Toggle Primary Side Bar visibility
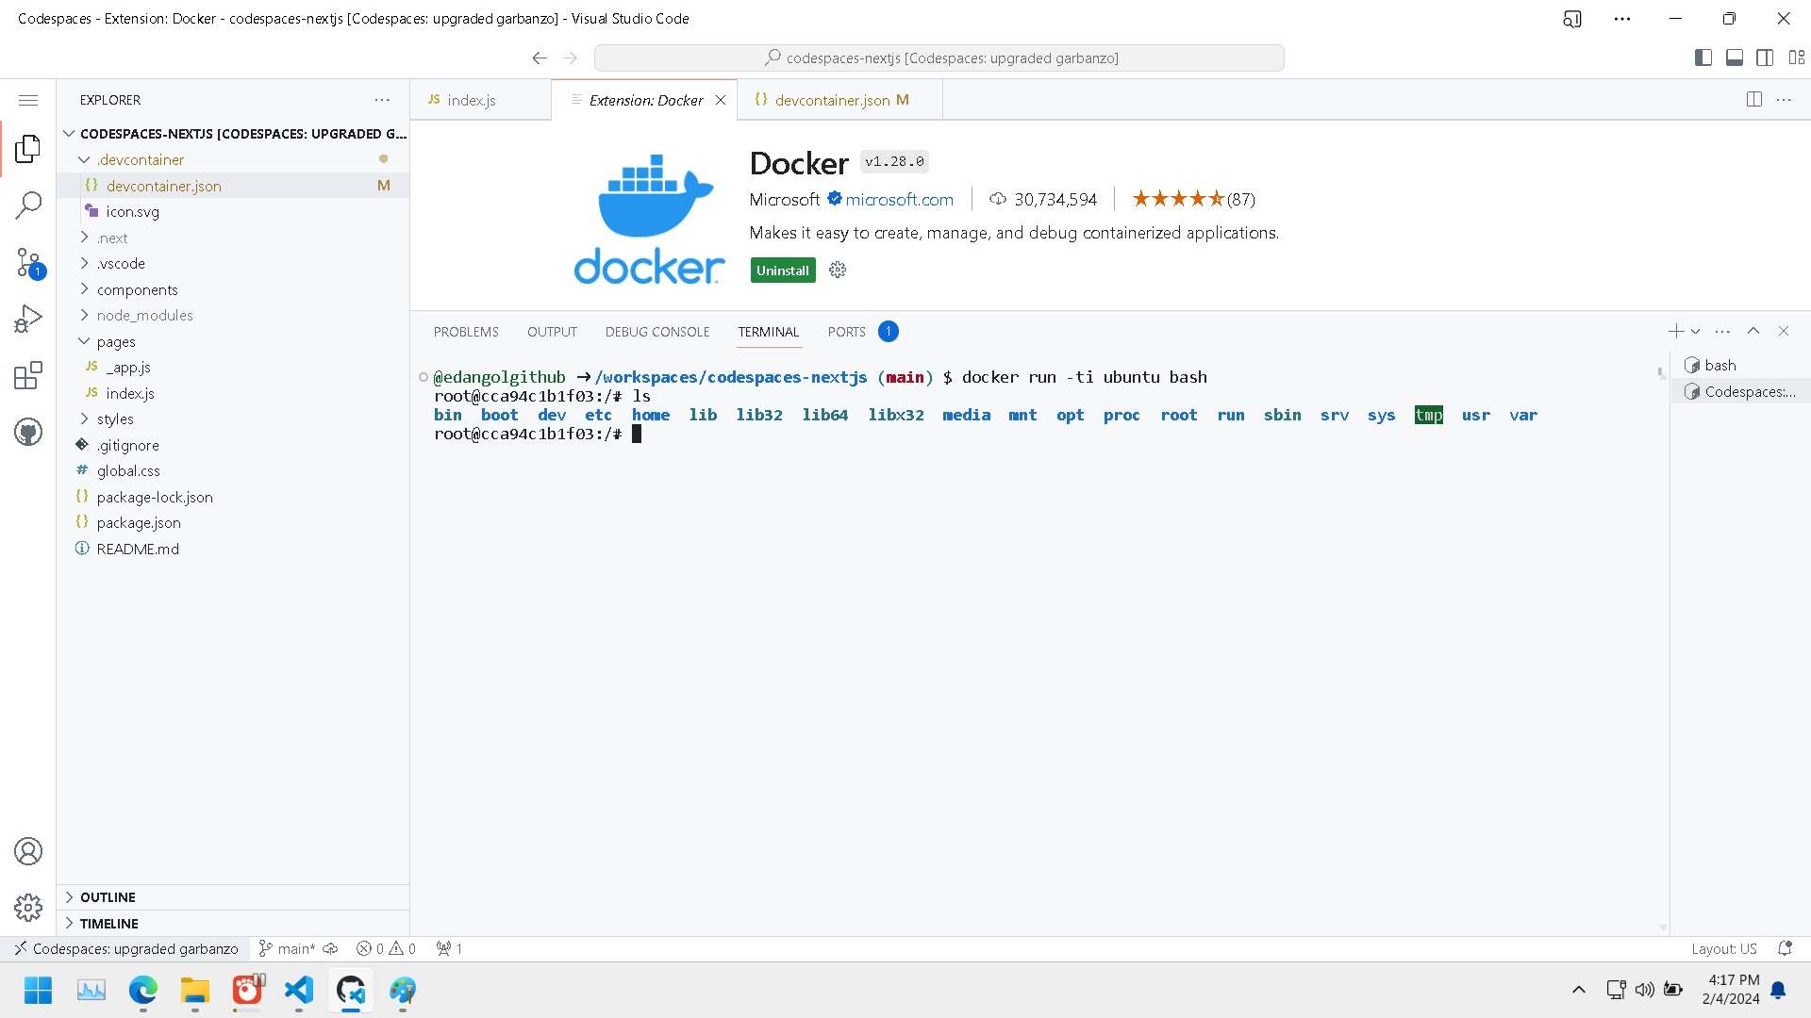The image size is (1811, 1018). (1703, 58)
